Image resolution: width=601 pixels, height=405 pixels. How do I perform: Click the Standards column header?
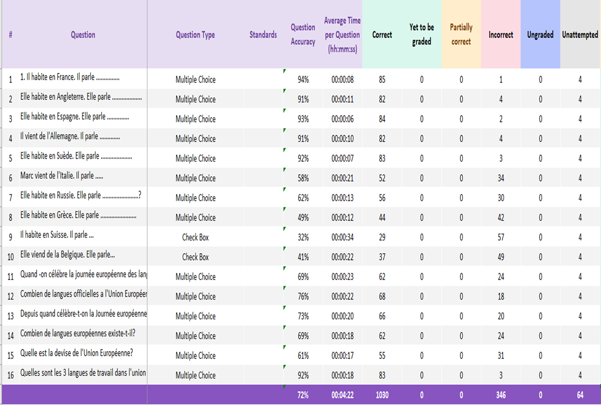point(263,35)
